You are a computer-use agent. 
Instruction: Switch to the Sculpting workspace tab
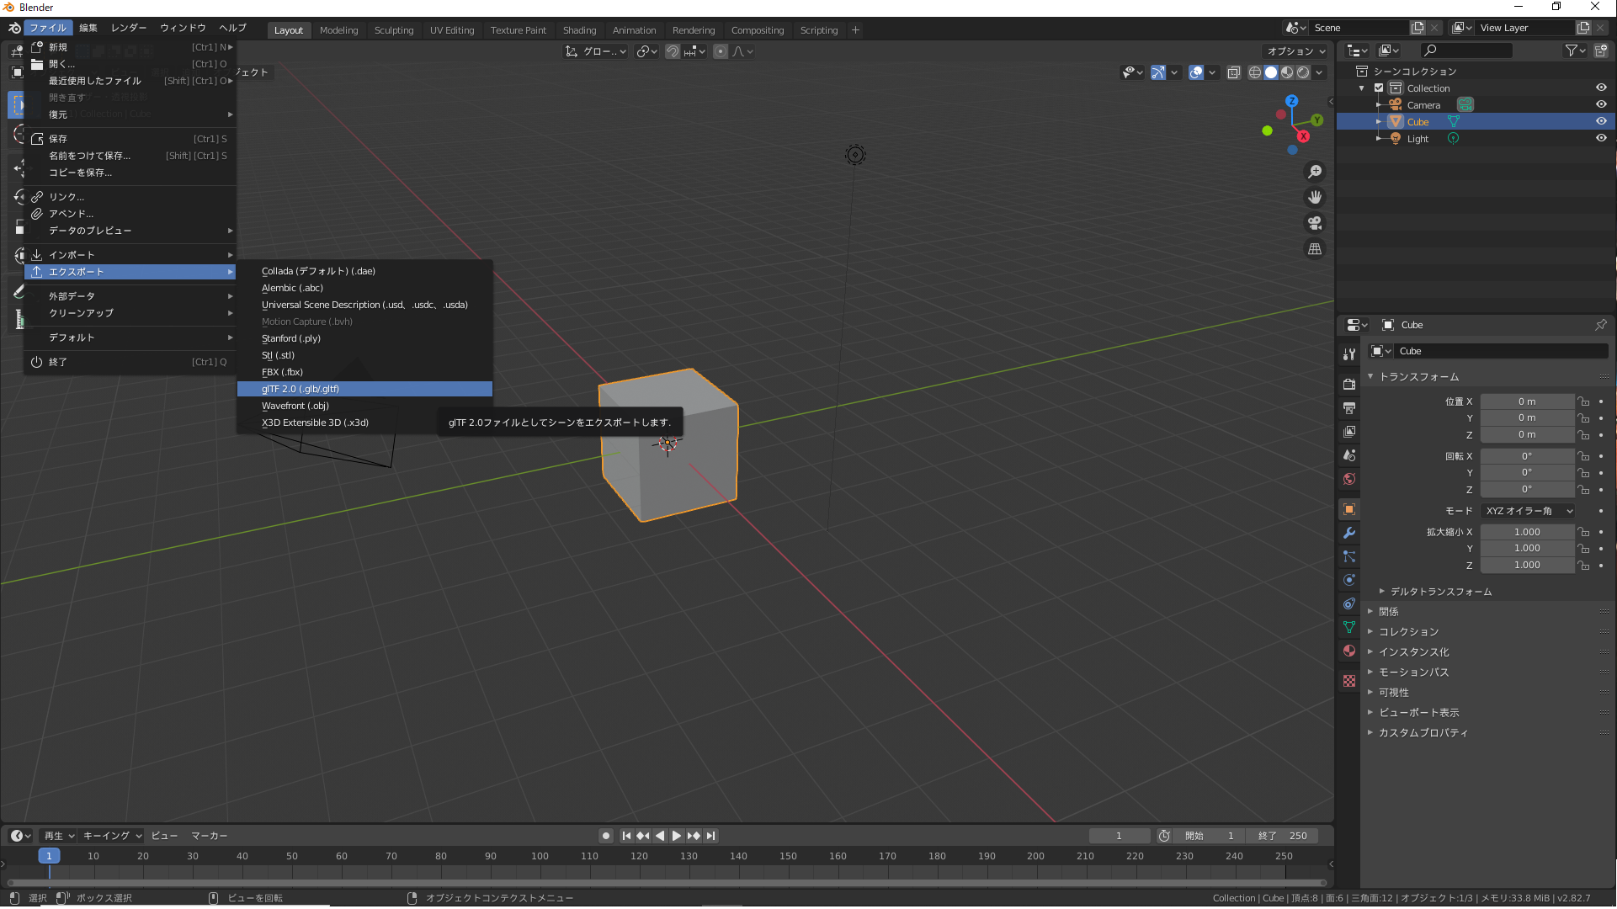click(x=394, y=30)
